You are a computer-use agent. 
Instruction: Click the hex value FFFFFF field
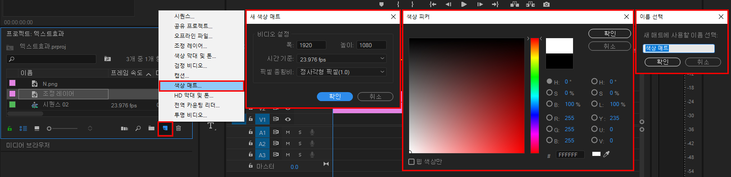(570, 155)
